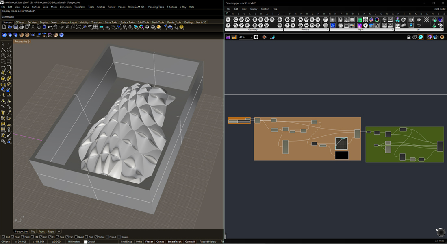Toggle the Grid Snap button

pos(126,242)
